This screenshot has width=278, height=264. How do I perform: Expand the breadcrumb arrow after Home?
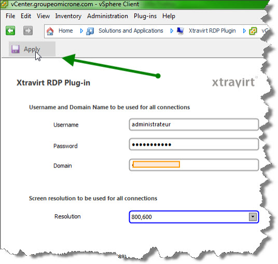pyautogui.click(x=81, y=31)
